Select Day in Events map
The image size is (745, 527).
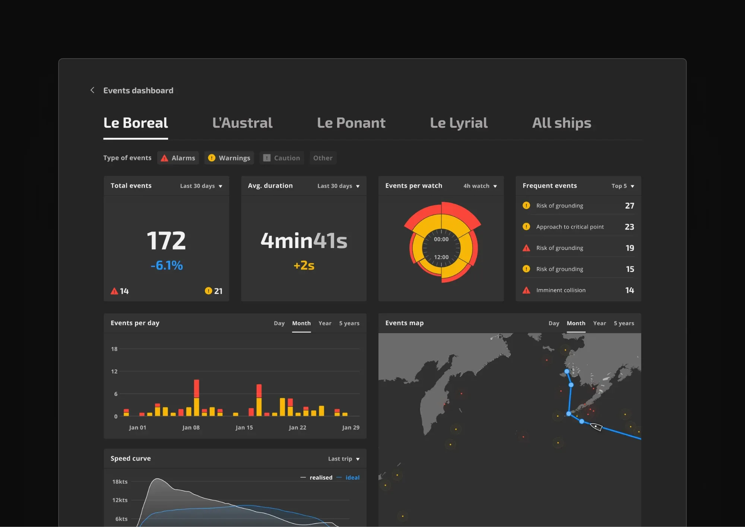point(554,323)
